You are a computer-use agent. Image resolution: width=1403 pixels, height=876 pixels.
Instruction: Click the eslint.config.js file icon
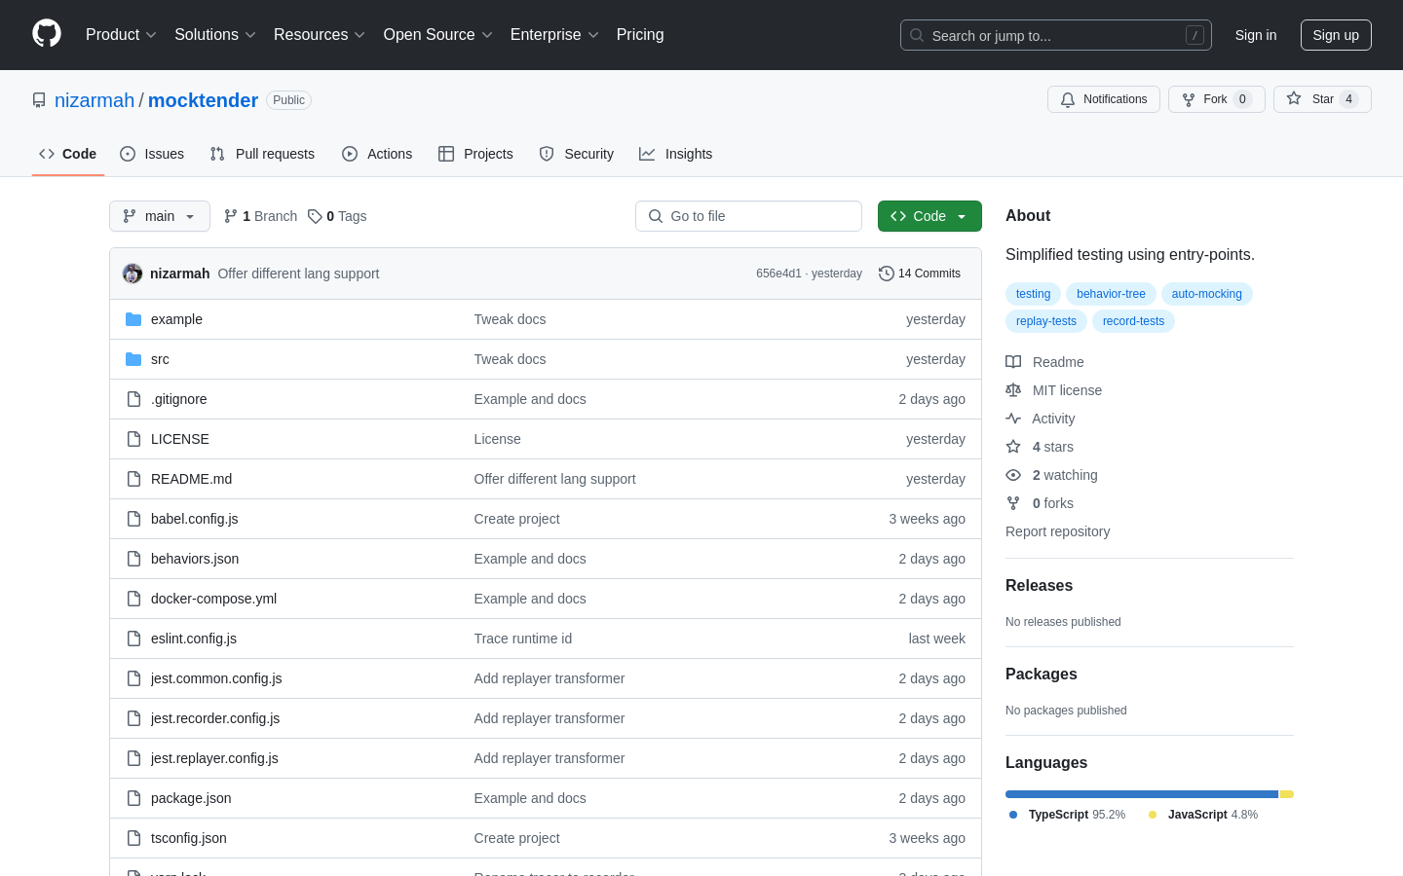(x=133, y=639)
